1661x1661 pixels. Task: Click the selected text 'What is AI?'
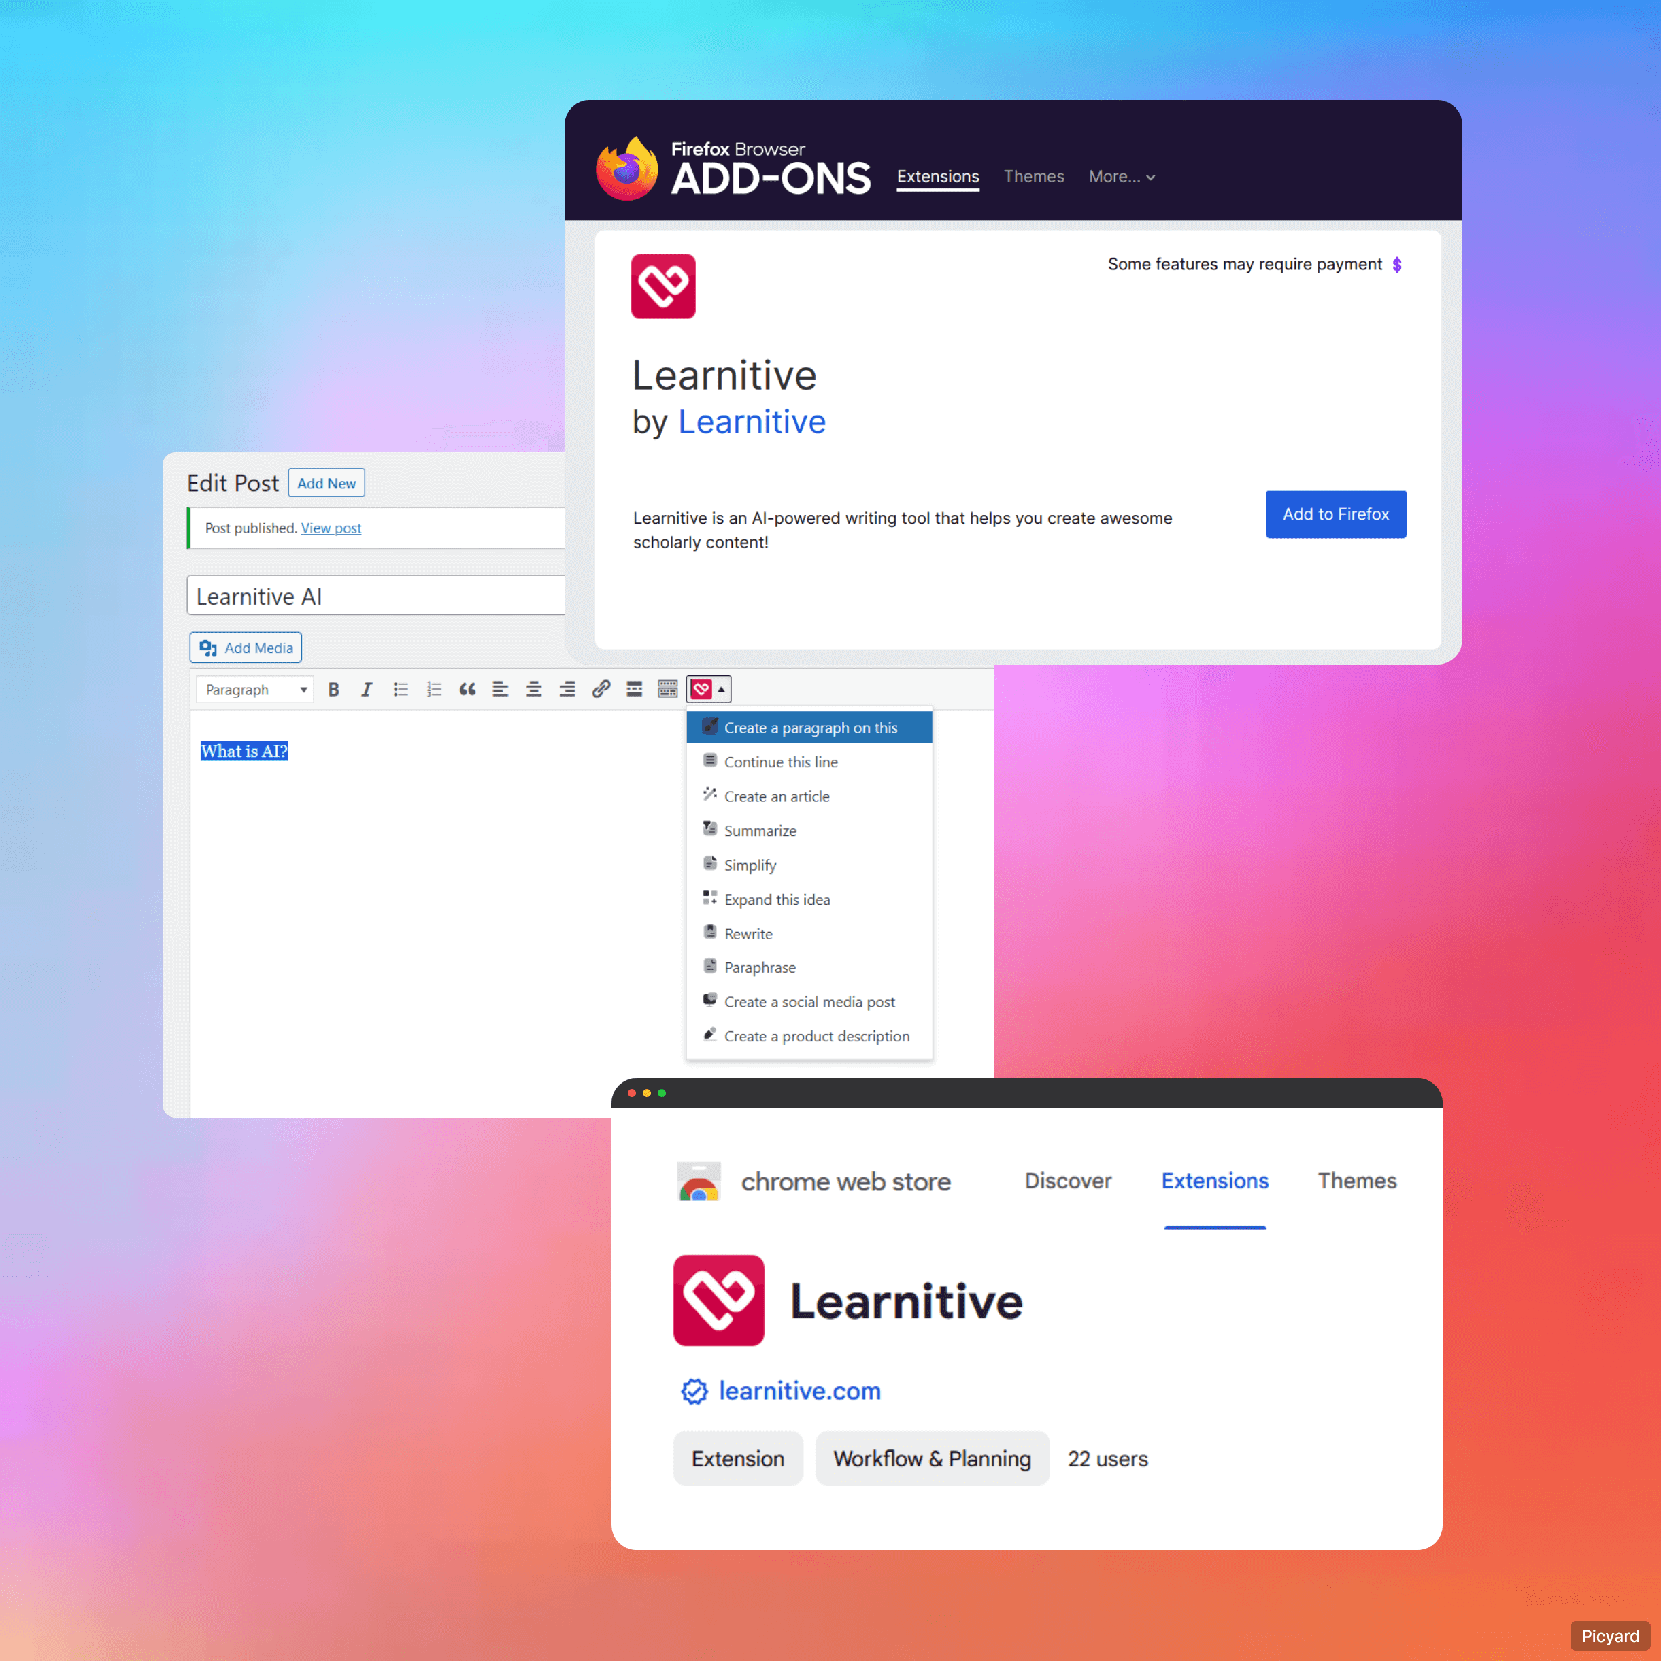[x=244, y=752]
